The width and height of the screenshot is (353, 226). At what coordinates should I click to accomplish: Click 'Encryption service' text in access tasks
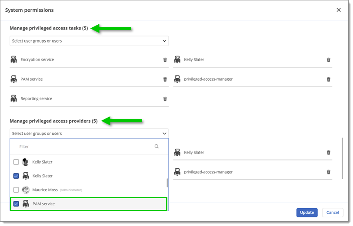point(37,59)
